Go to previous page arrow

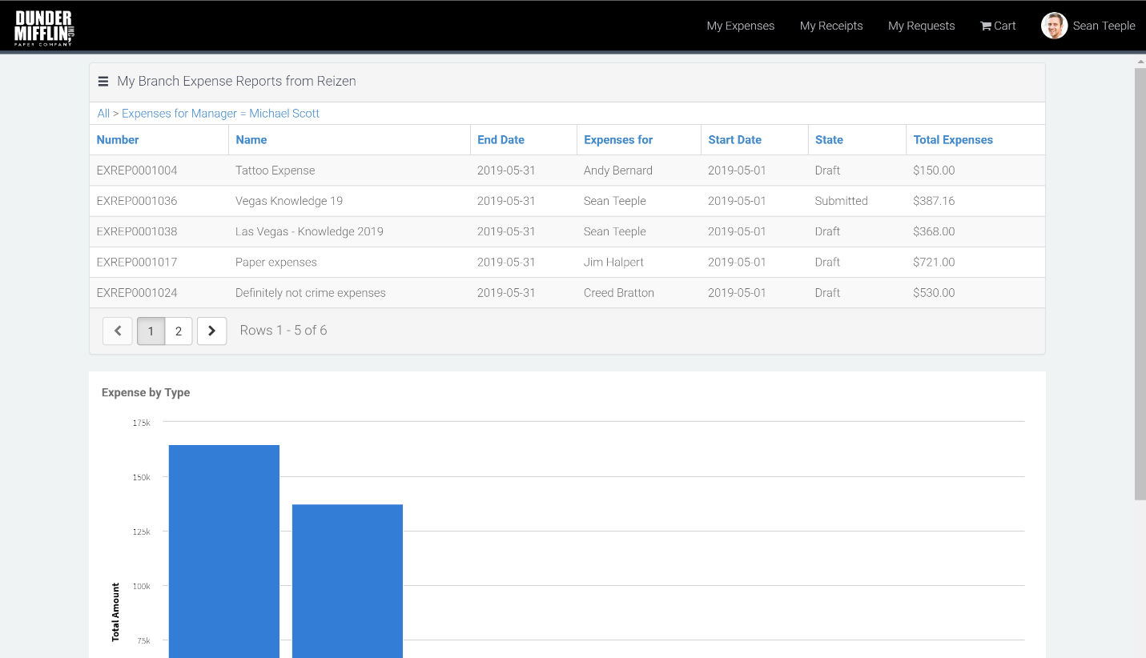pos(118,331)
